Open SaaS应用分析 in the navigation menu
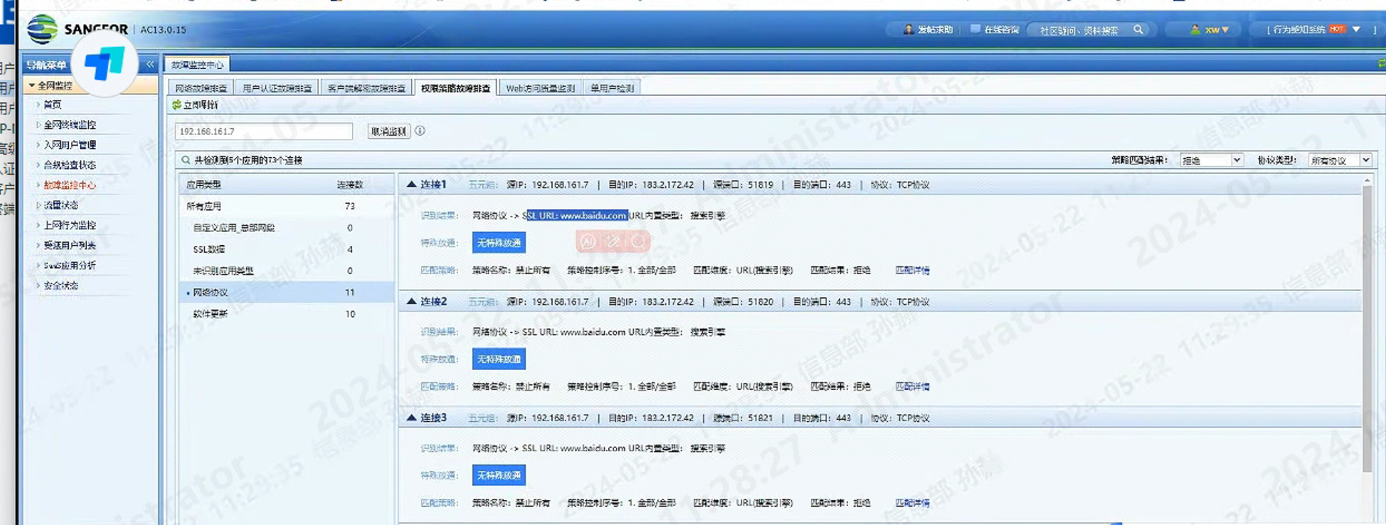The height and width of the screenshot is (525, 1386). click(70, 265)
